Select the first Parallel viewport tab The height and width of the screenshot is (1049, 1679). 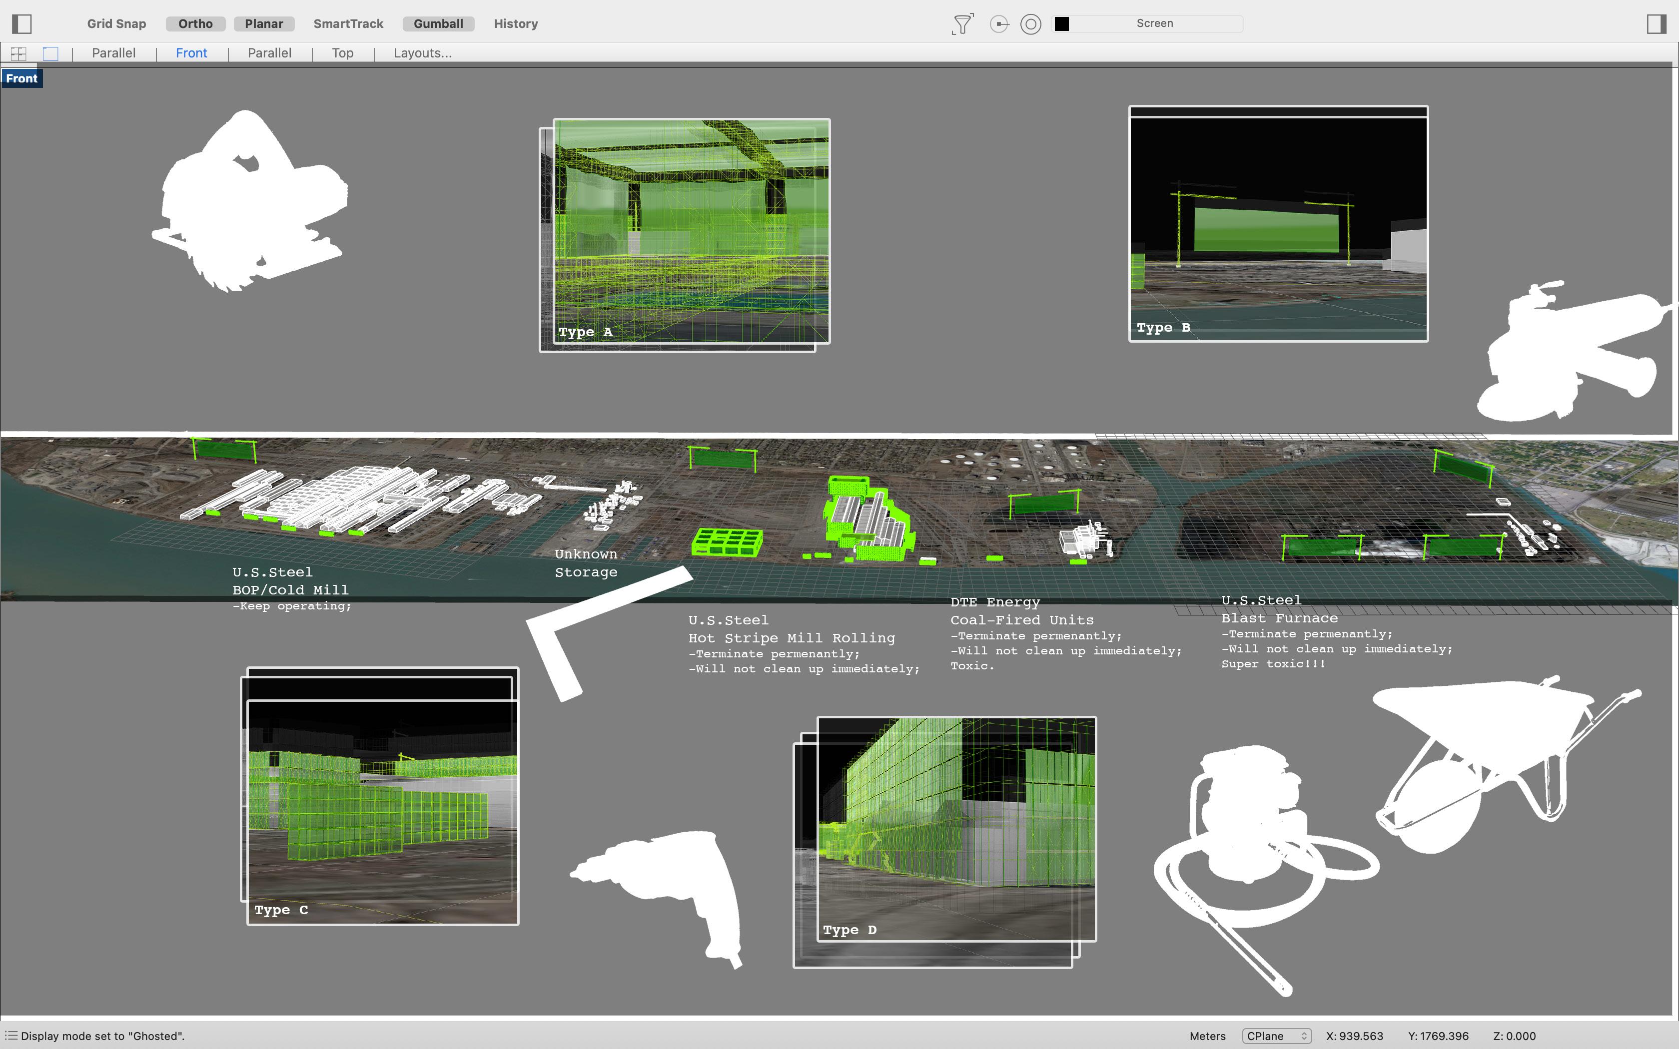[114, 53]
